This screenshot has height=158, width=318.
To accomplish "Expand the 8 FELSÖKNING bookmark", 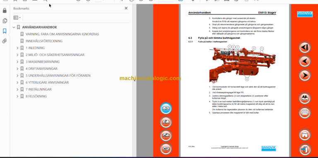I will [x=17, y=97].
